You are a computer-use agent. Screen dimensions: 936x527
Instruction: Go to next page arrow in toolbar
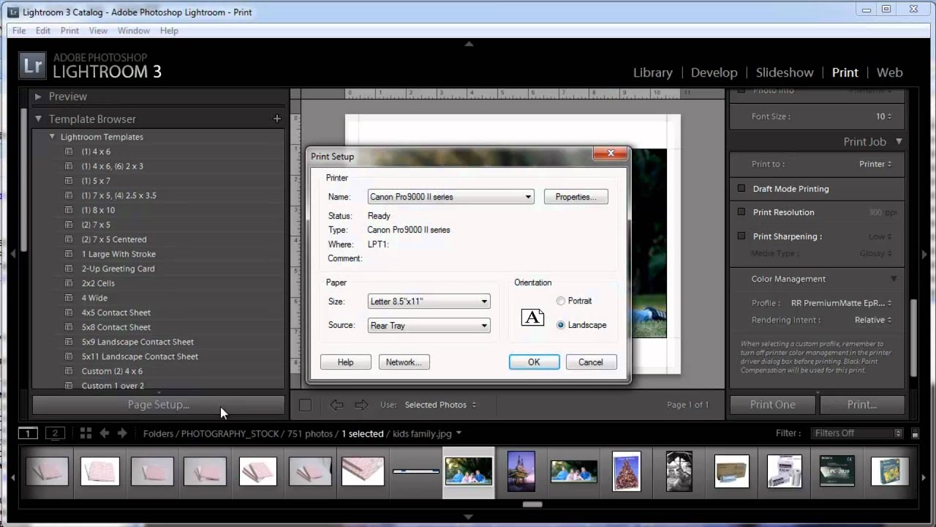(361, 405)
